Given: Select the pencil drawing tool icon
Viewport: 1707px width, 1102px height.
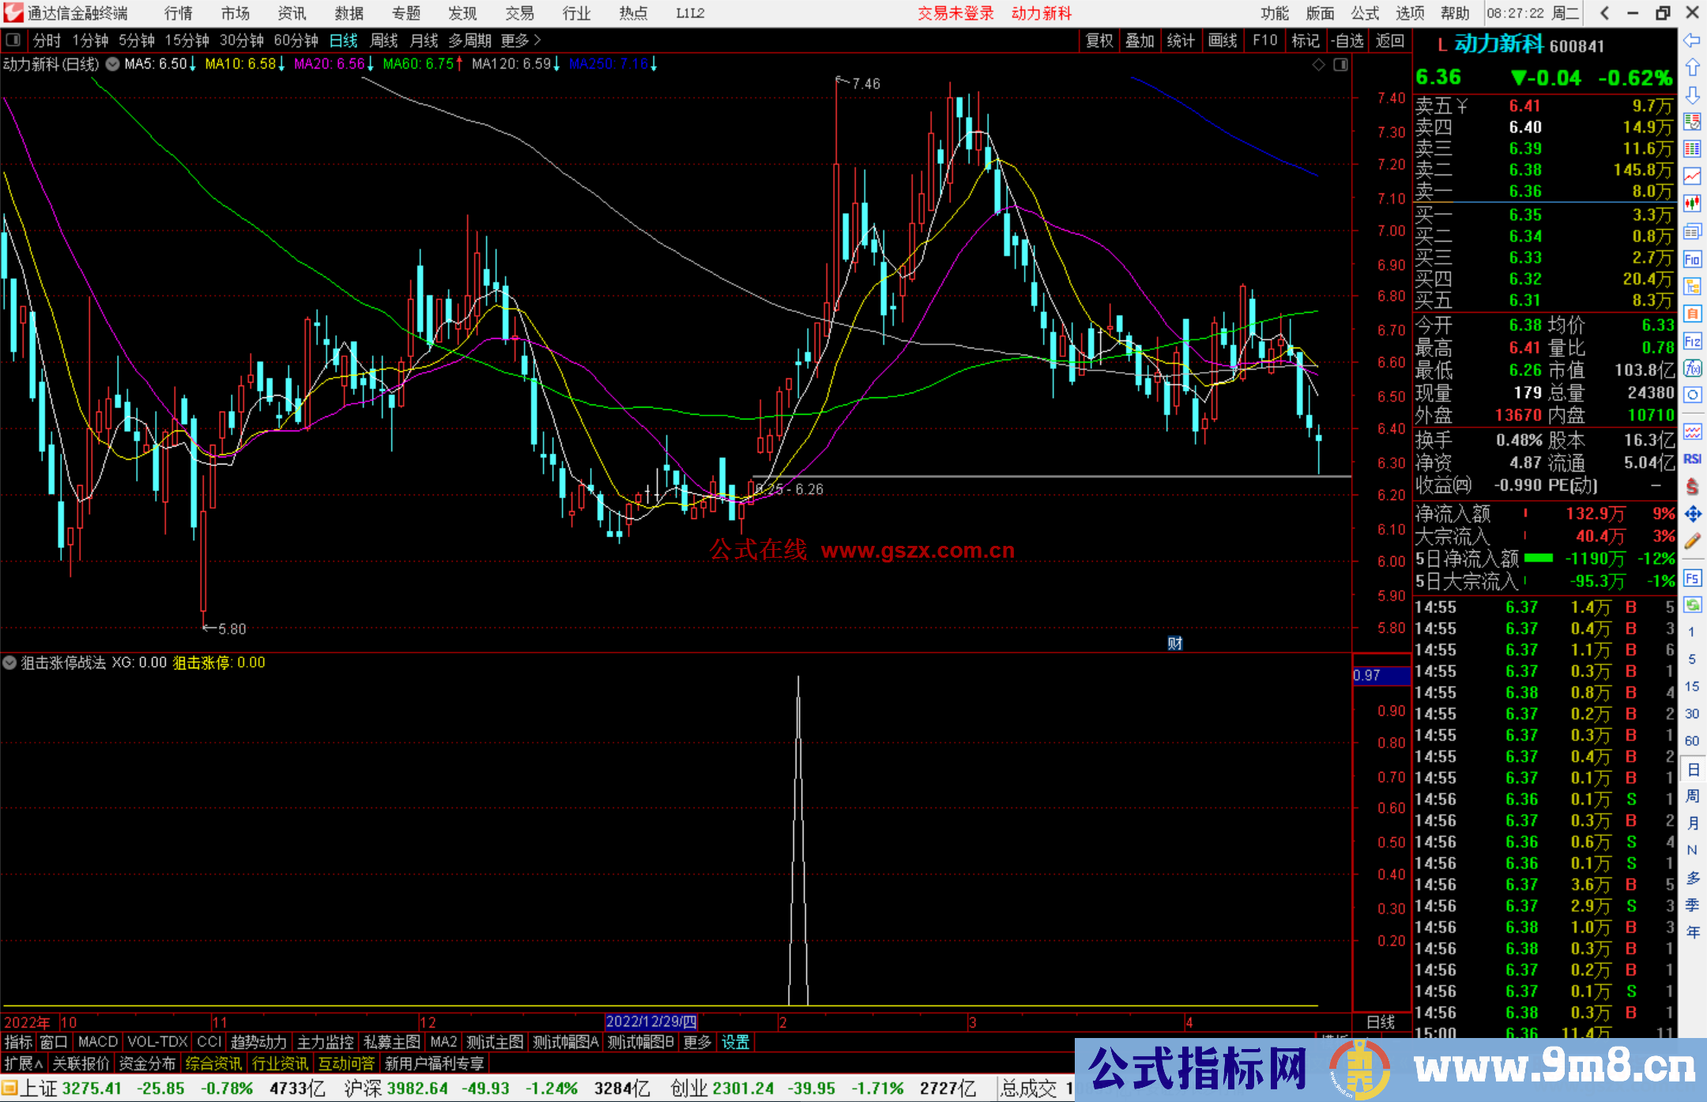Looking at the screenshot, I should point(1692,542).
